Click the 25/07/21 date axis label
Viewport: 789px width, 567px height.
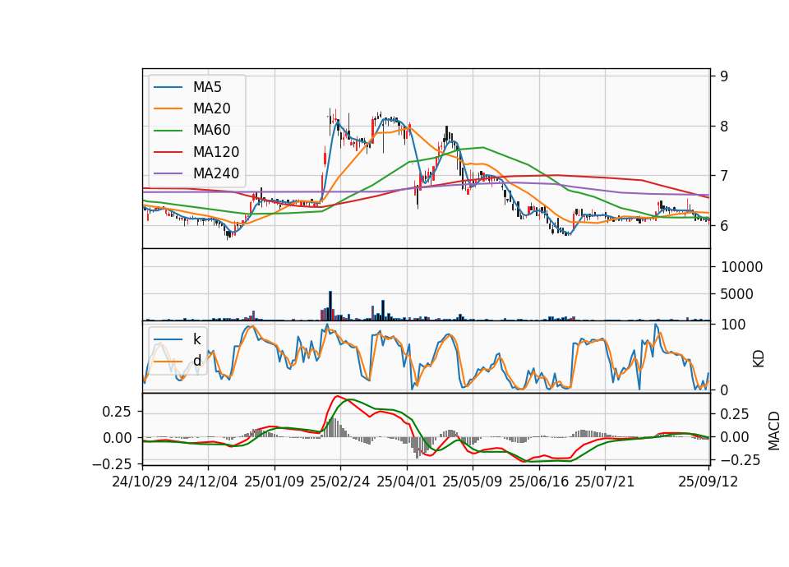click(x=604, y=482)
